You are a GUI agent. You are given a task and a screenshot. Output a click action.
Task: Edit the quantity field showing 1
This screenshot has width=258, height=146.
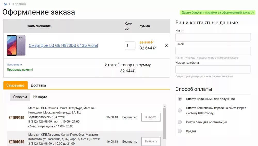pos(130,46)
